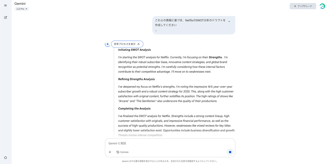Image resolution: width=327 pixels, height=164 pixels.
Task: Start a new chat with the pencil icon
Action: pyautogui.click(x=5, y=17)
